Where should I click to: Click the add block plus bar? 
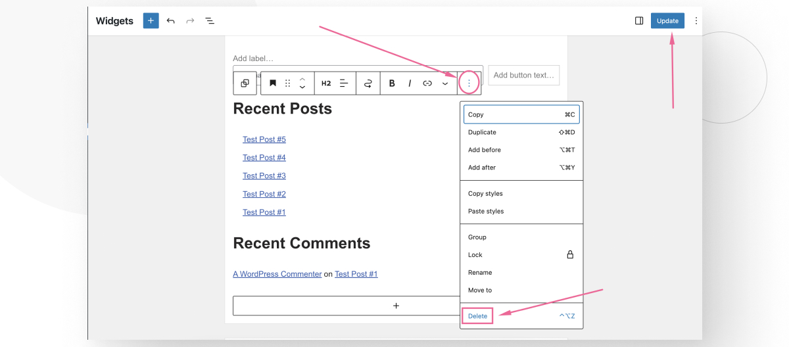[x=396, y=306]
